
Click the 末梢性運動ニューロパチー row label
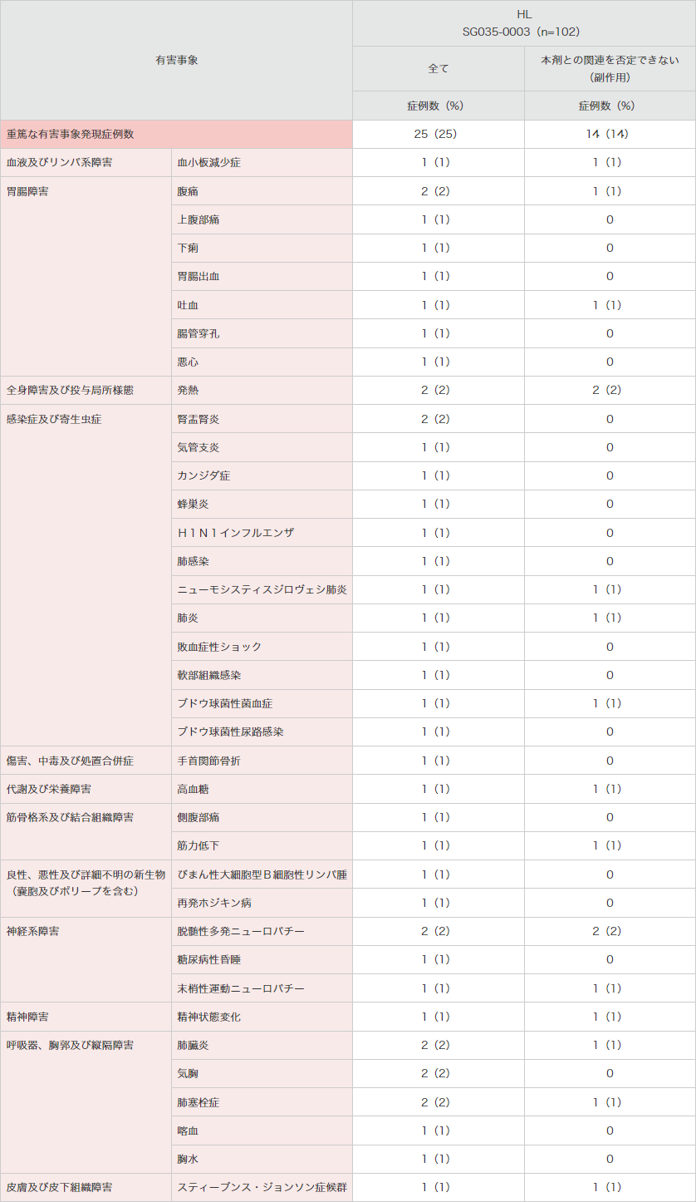[x=262, y=988]
